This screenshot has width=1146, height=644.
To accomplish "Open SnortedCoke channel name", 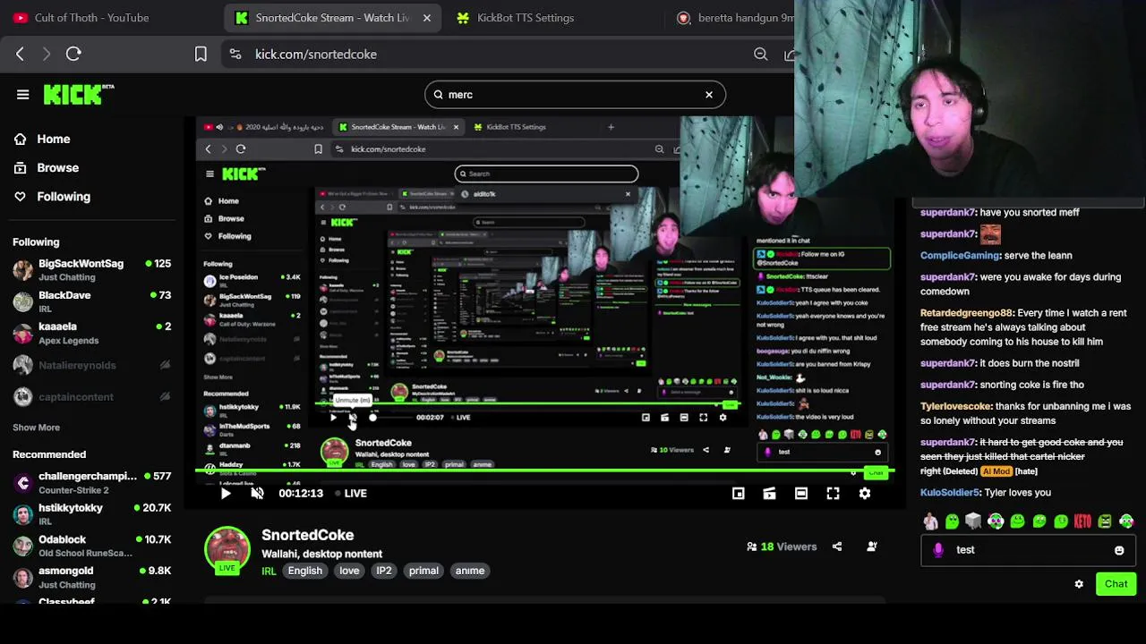I will click(307, 535).
